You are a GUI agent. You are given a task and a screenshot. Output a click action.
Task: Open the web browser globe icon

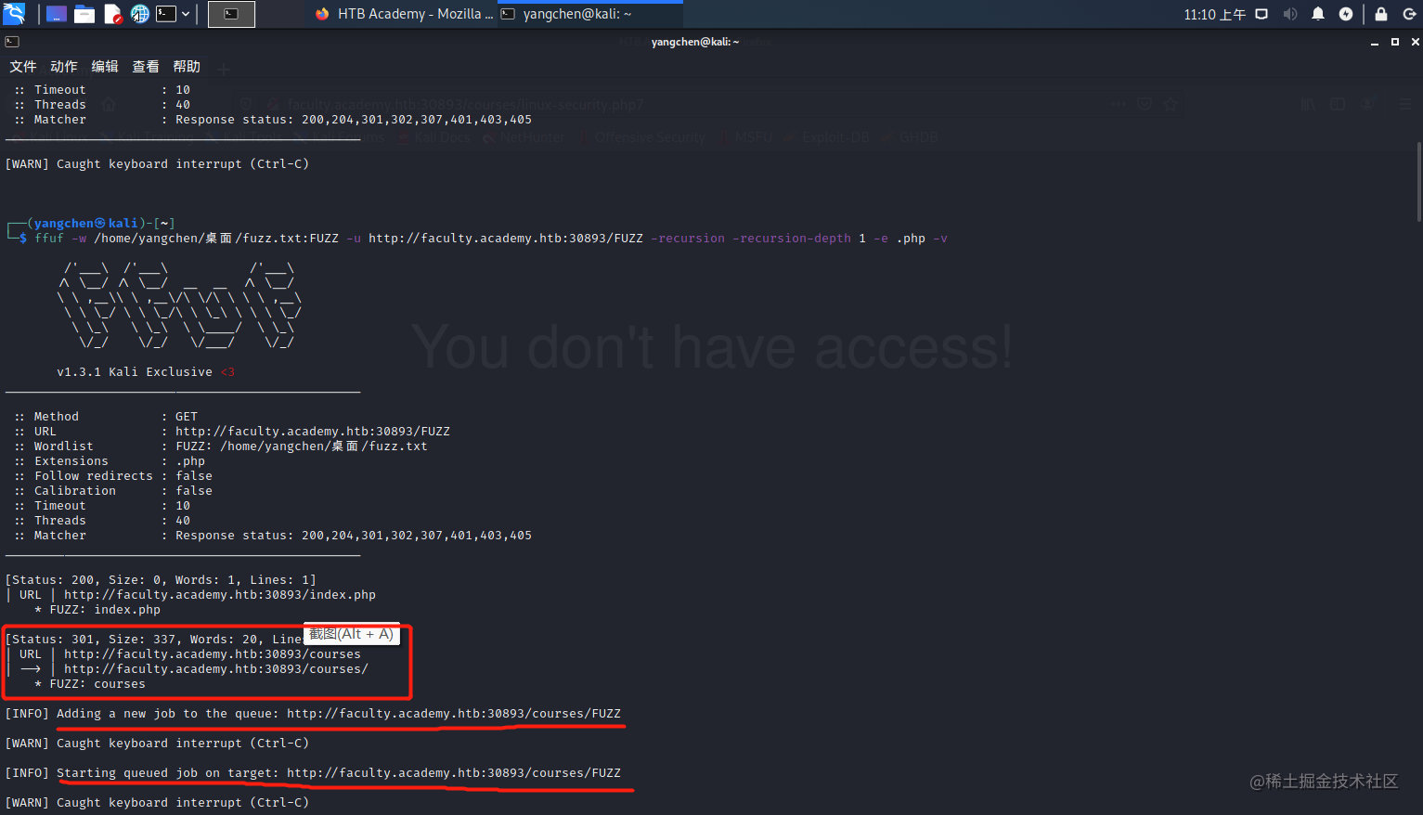click(x=139, y=13)
